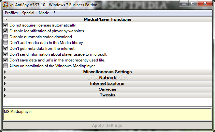Click the Internet Explorer header title
Screen dimensions: 215x132
click(107, 83)
